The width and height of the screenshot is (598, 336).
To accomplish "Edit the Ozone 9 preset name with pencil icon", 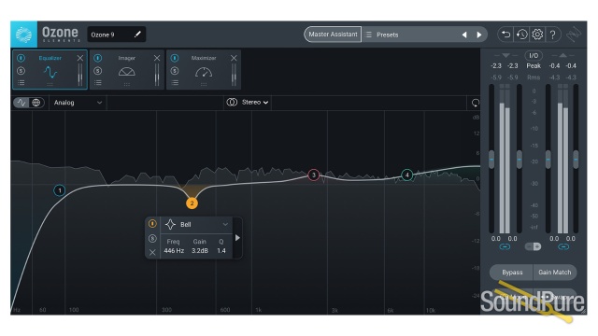I will [137, 35].
